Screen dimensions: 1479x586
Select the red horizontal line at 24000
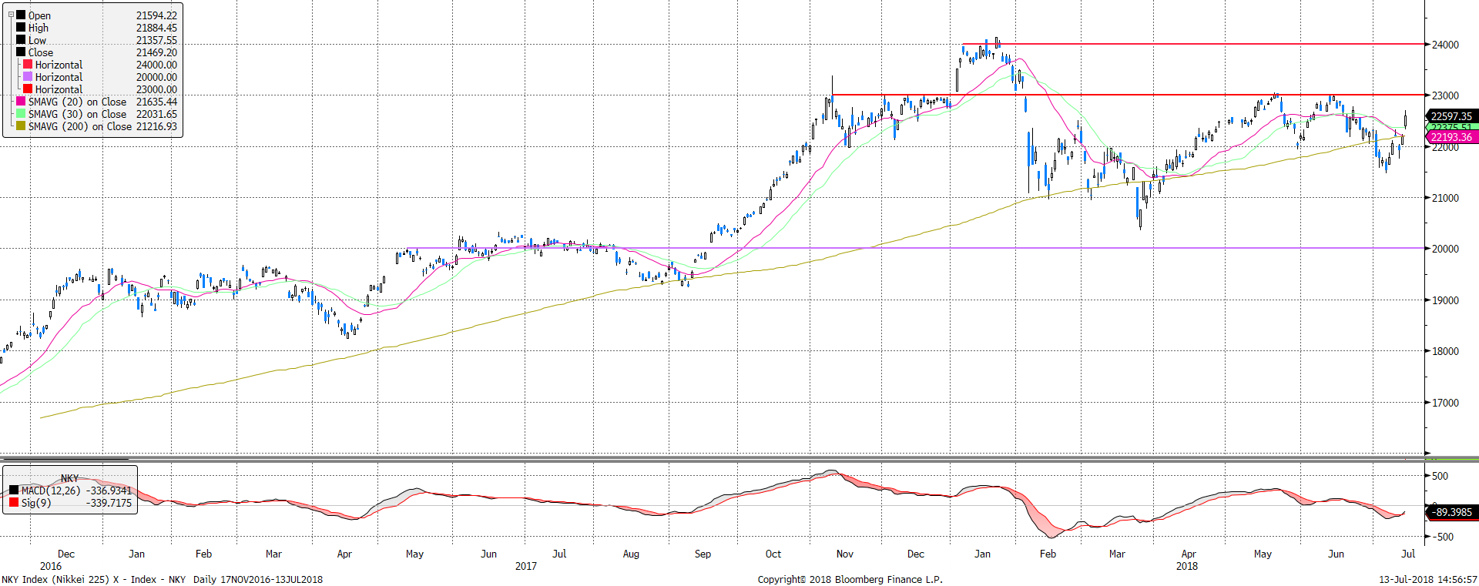1194,44
